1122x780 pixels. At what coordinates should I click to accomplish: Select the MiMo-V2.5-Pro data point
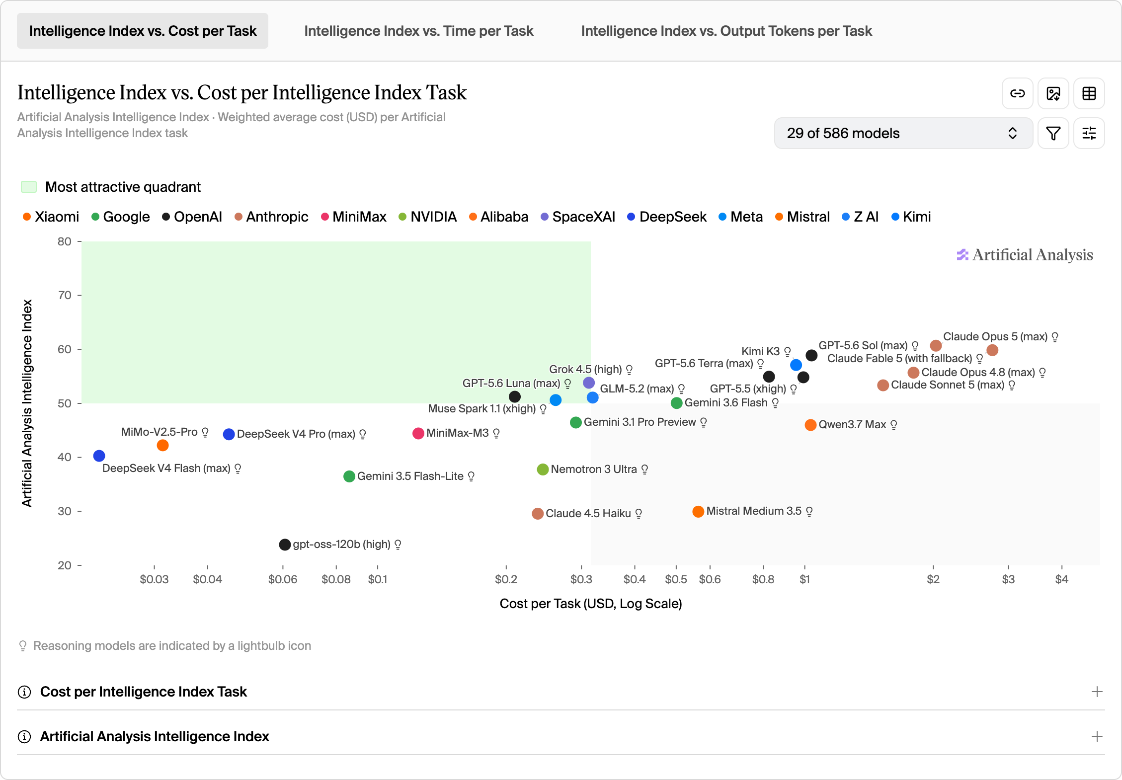tap(162, 445)
